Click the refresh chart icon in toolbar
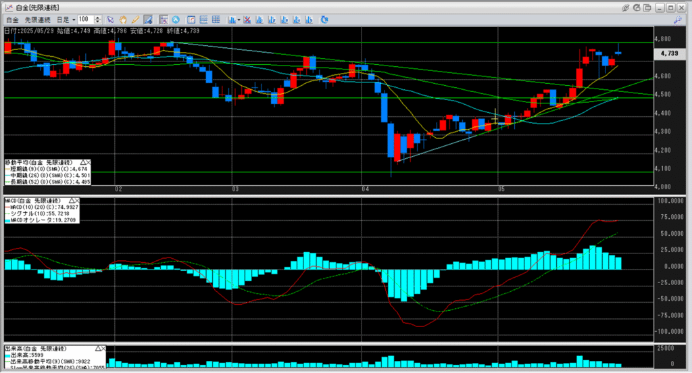Viewport: 692px width, 373px height. (324, 20)
